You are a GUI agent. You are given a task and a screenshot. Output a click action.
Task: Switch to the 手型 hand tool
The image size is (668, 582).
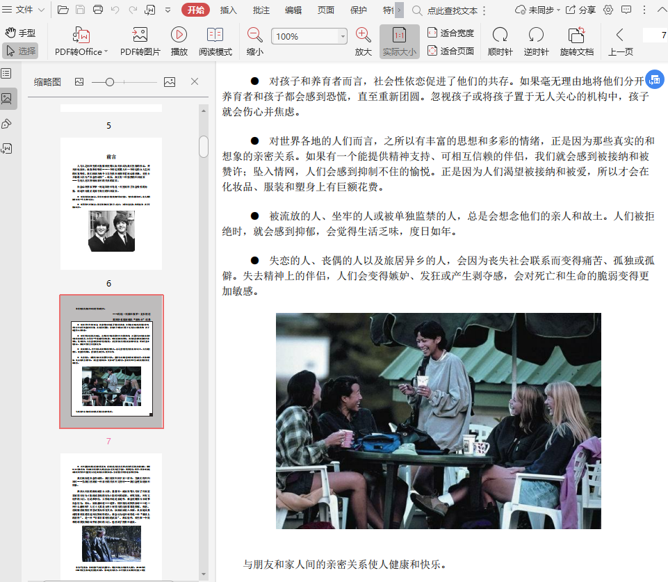coord(20,33)
